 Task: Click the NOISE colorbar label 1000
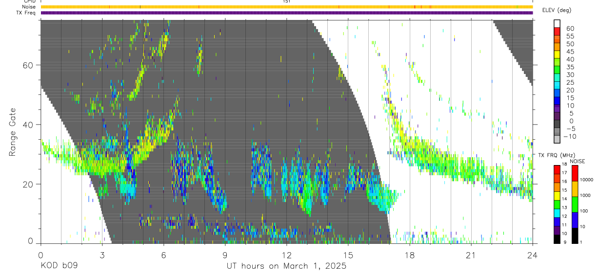(x=585, y=195)
